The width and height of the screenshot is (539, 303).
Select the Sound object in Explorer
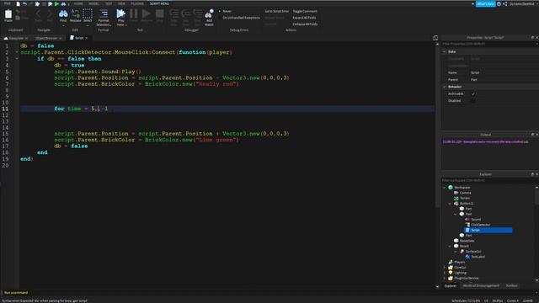(473, 220)
